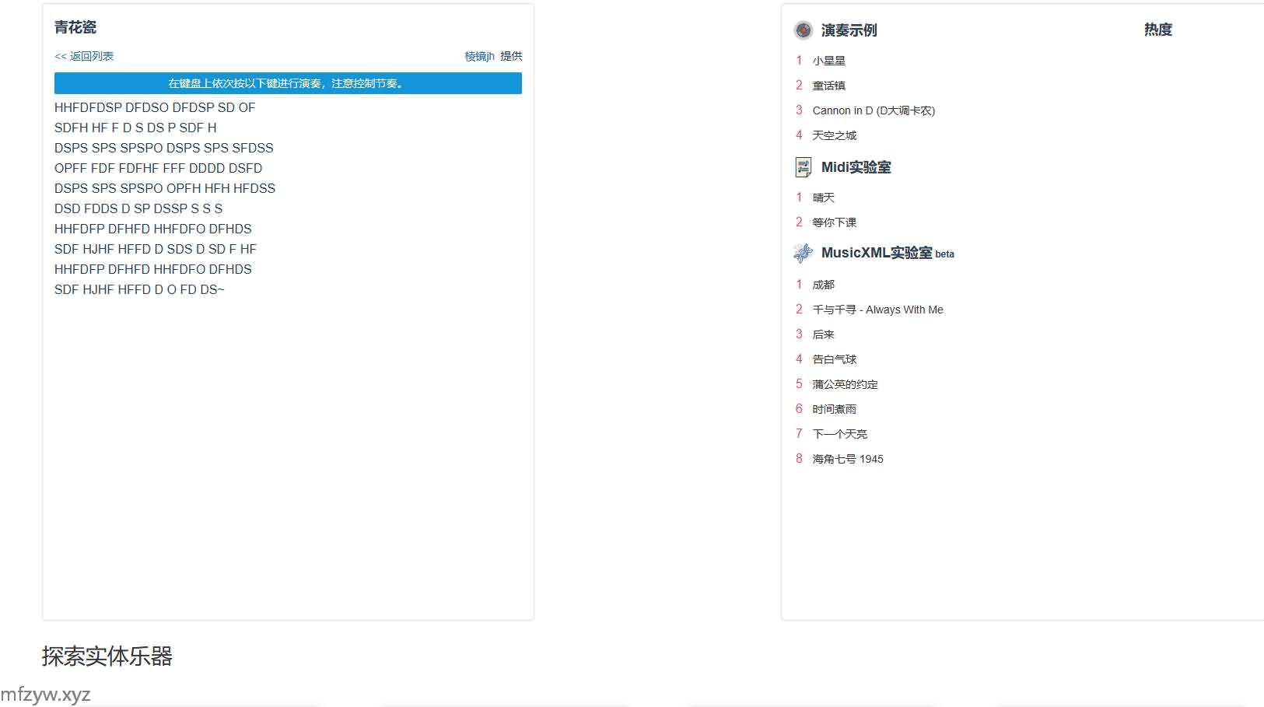This screenshot has width=1264, height=707.
Task: Choose 蒲公英的约定 from the list
Action: pyautogui.click(x=845, y=384)
